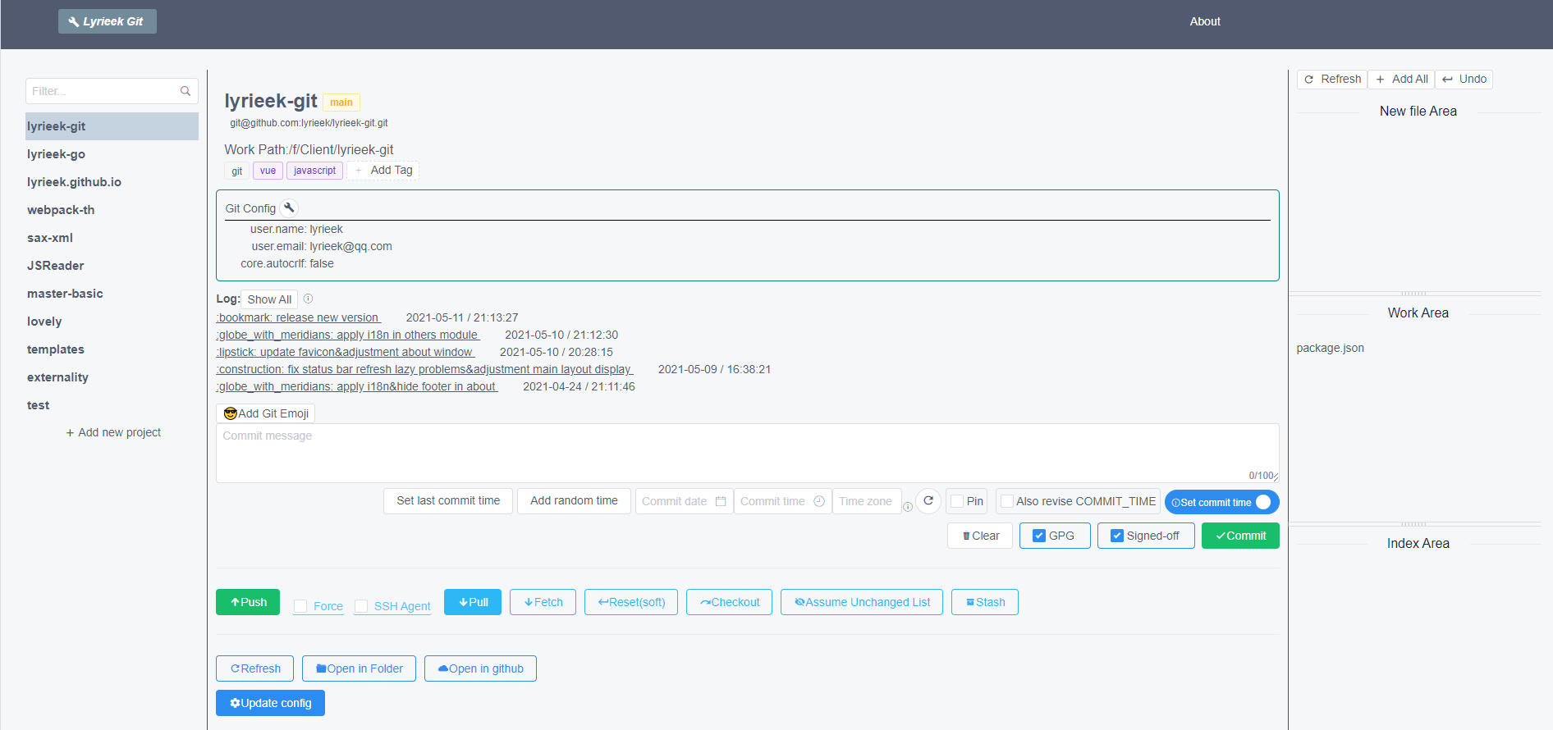The image size is (1553, 730).
Task: Select lyrieek-go project in sidebar
Action: point(112,154)
